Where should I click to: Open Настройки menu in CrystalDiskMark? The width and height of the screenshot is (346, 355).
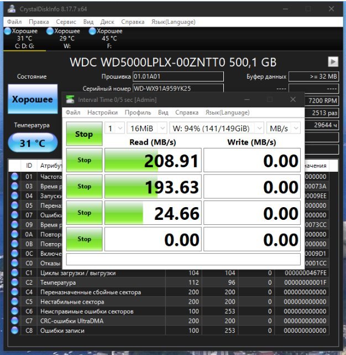(102, 112)
